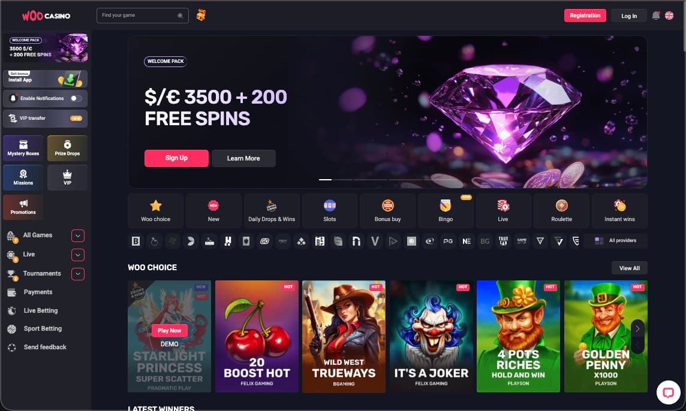Open the Missions tile

[x=23, y=177]
